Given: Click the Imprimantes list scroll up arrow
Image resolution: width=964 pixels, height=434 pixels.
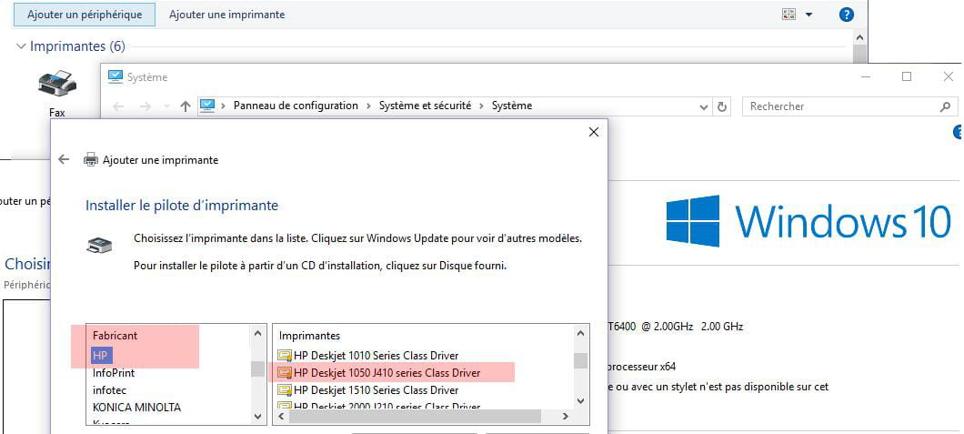Looking at the screenshot, I should 580,334.
